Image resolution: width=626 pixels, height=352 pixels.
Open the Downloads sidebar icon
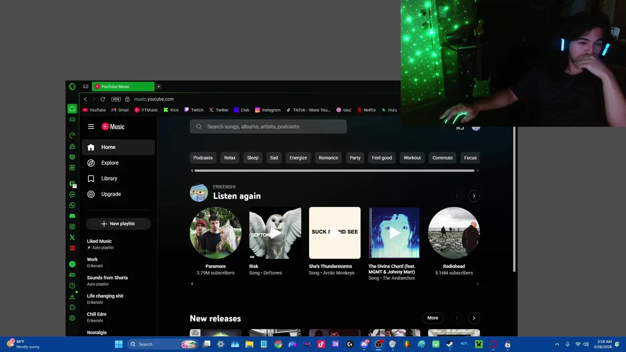tap(72, 296)
